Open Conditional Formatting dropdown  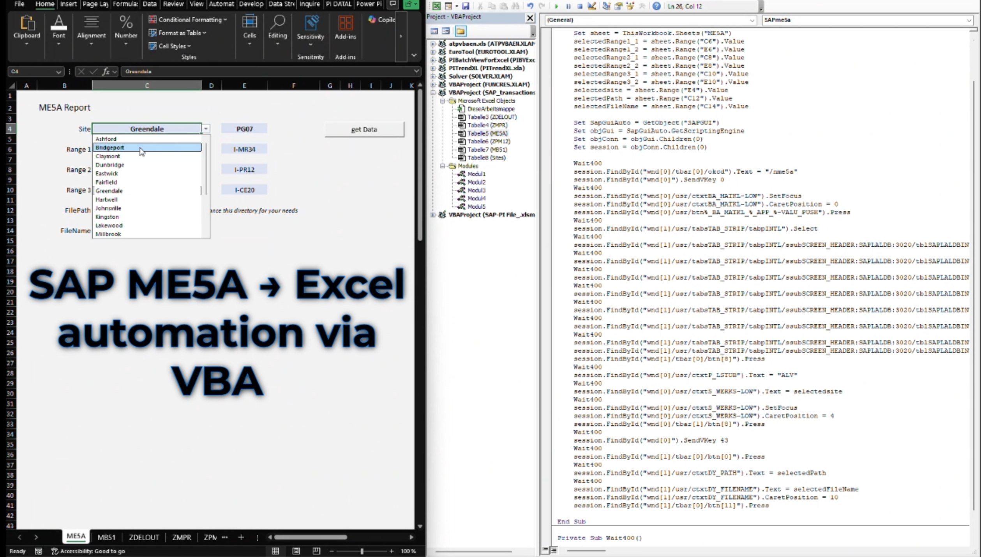[187, 19]
